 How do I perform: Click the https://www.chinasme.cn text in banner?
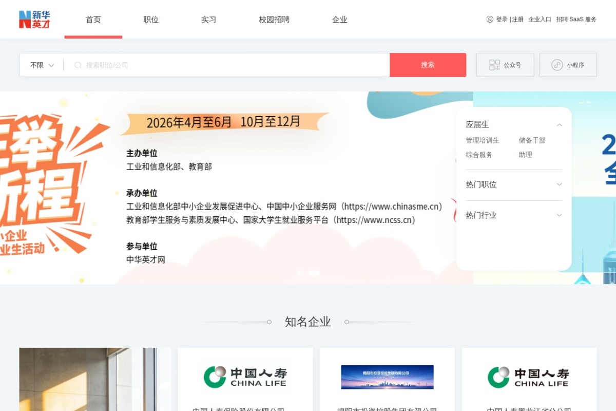pos(391,207)
